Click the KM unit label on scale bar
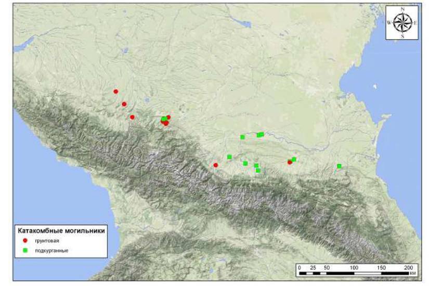The height and width of the screenshot is (286, 429). click(x=412, y=274)
